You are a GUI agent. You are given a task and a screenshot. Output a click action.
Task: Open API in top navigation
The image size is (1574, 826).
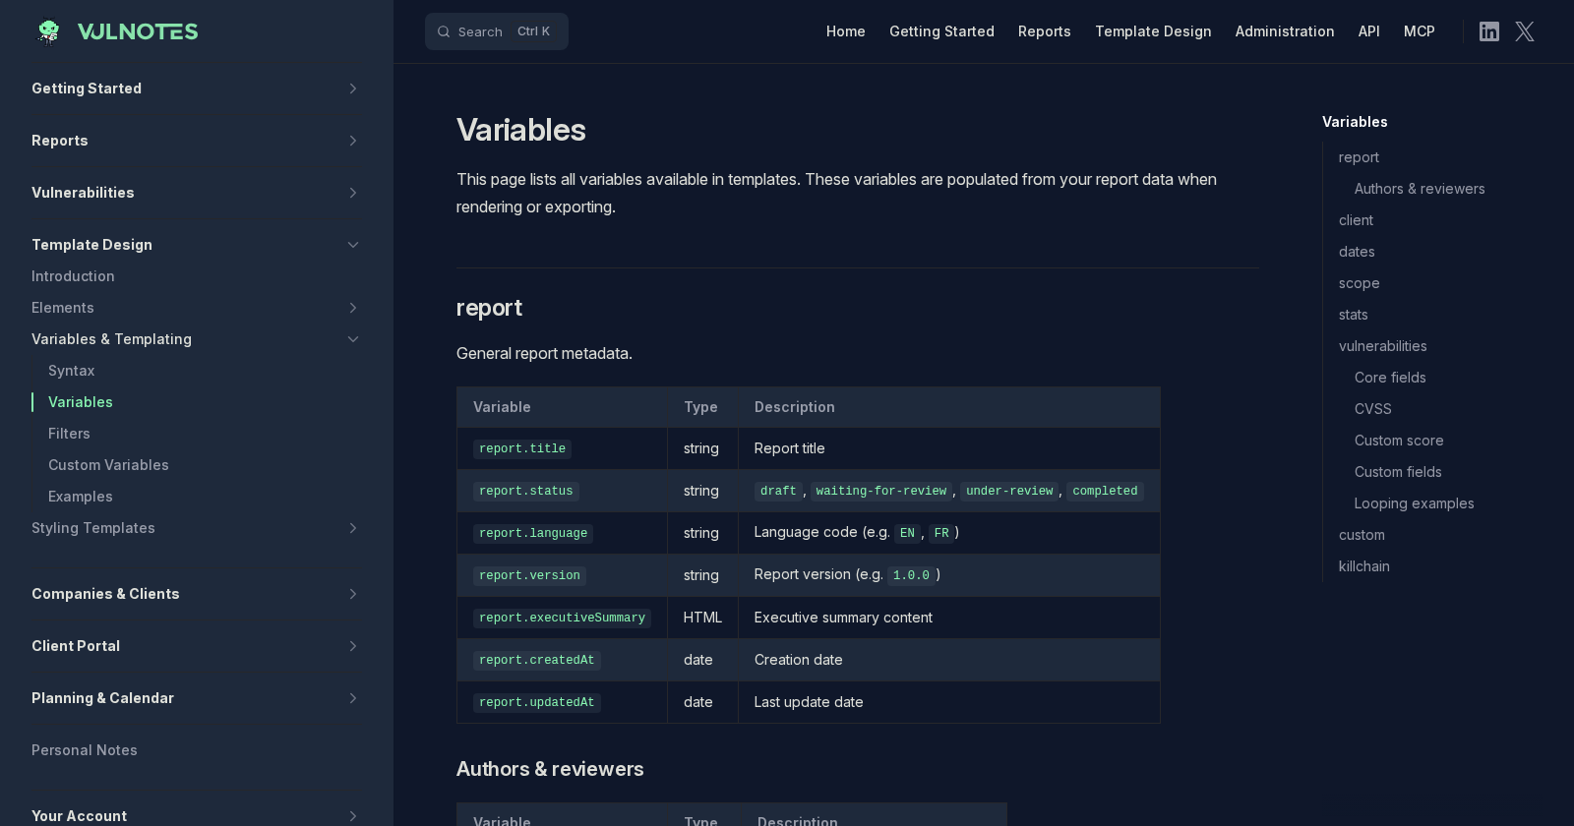[x=1369, y=31]
